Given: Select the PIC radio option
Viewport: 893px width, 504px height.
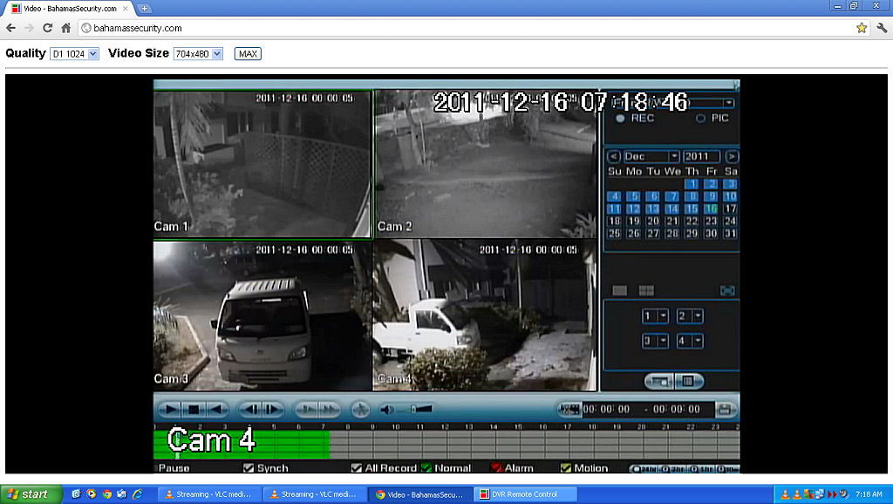Looking at the screenshot, I should tap(700, 119).
